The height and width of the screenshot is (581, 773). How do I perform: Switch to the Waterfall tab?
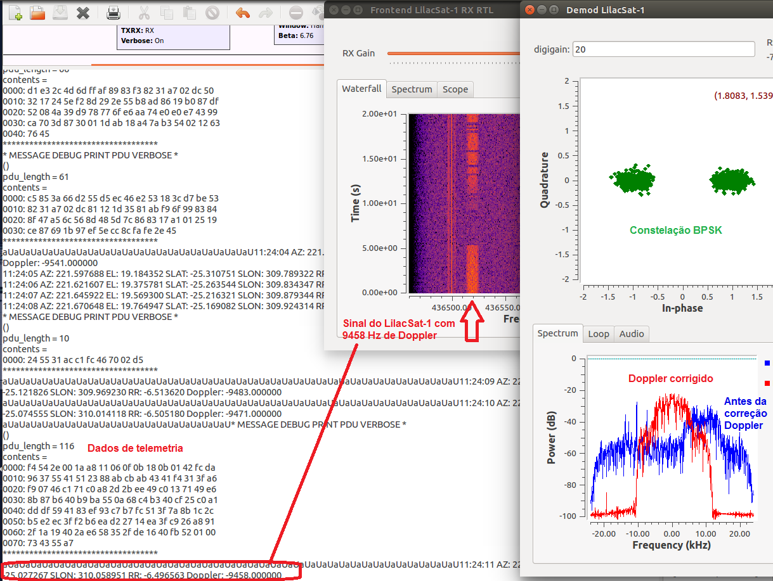(x=361, y=89)
